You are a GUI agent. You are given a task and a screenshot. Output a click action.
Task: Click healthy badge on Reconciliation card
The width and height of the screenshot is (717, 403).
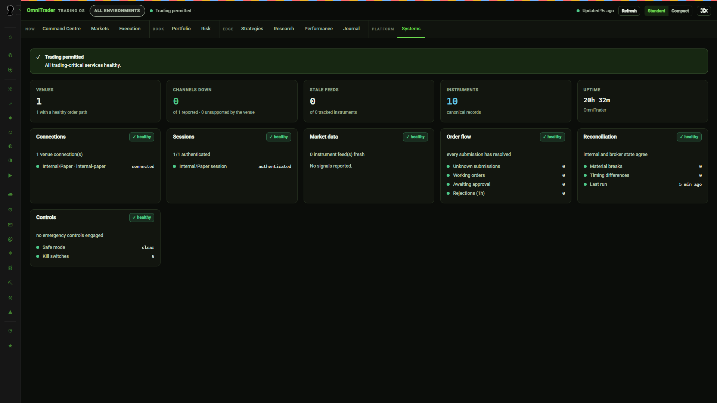pyautogui.click(x=689, y=137)
